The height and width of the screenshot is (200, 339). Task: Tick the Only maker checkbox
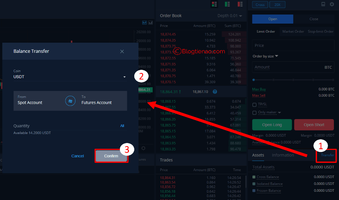[x=254, y=113]
